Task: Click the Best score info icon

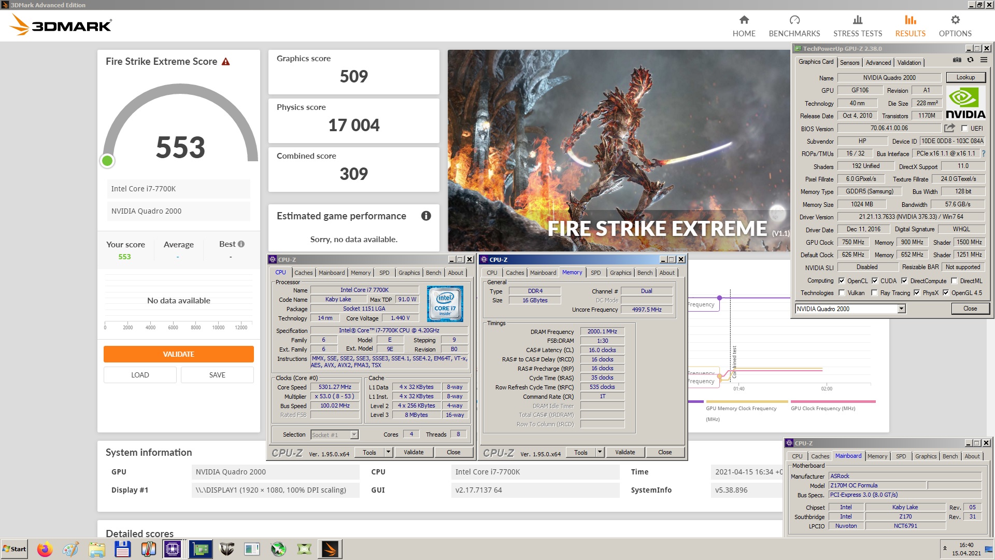Action: [x=241, y=244]
